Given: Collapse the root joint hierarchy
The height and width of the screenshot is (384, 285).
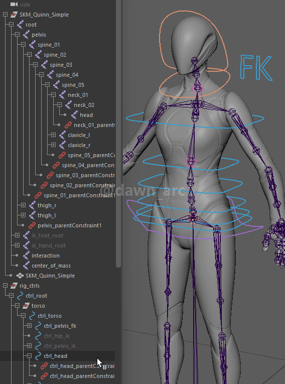Looking at the screenshot, I should pyautogui.click(x=11, y=25).
